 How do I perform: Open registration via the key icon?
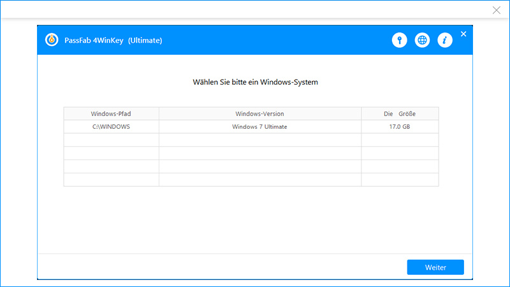[399, 40]
